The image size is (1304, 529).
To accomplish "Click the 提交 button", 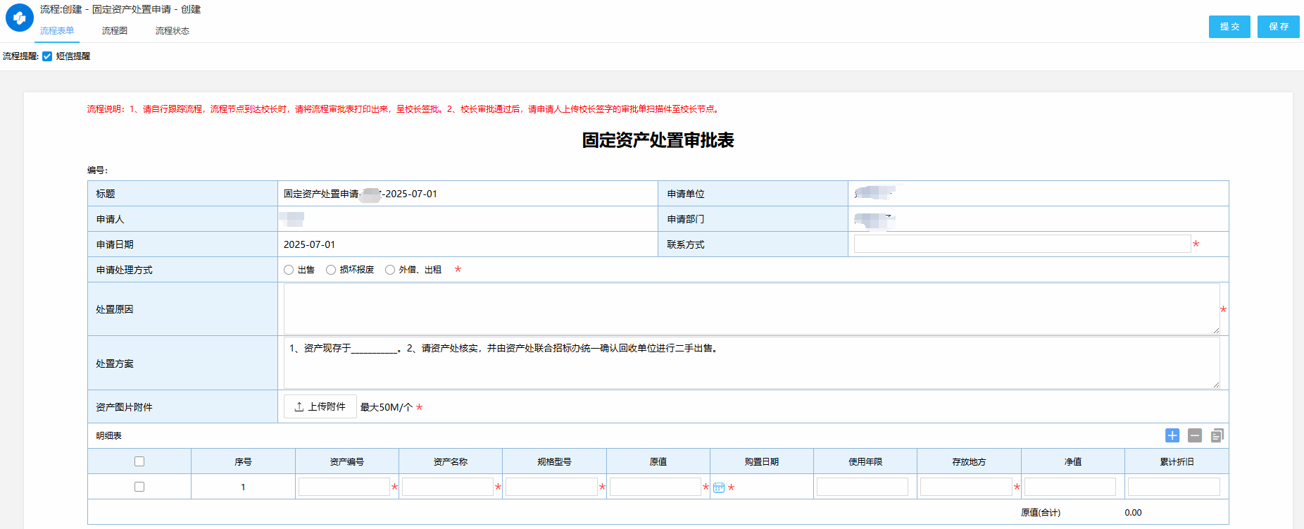I will pos(1229,27).
